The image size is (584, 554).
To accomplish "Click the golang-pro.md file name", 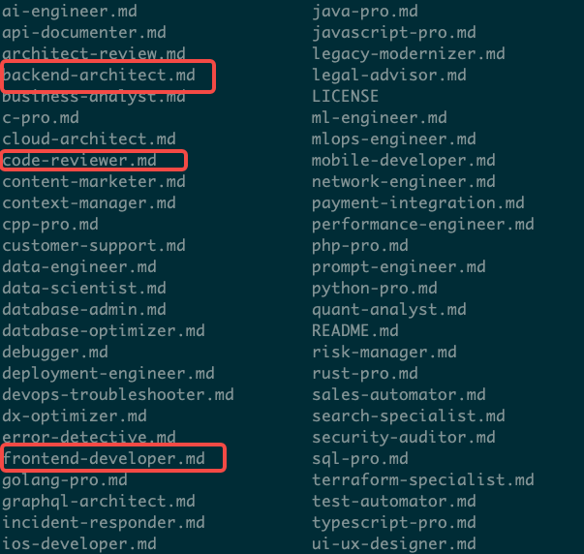I will pyautogui.click(x=65, y=480).
